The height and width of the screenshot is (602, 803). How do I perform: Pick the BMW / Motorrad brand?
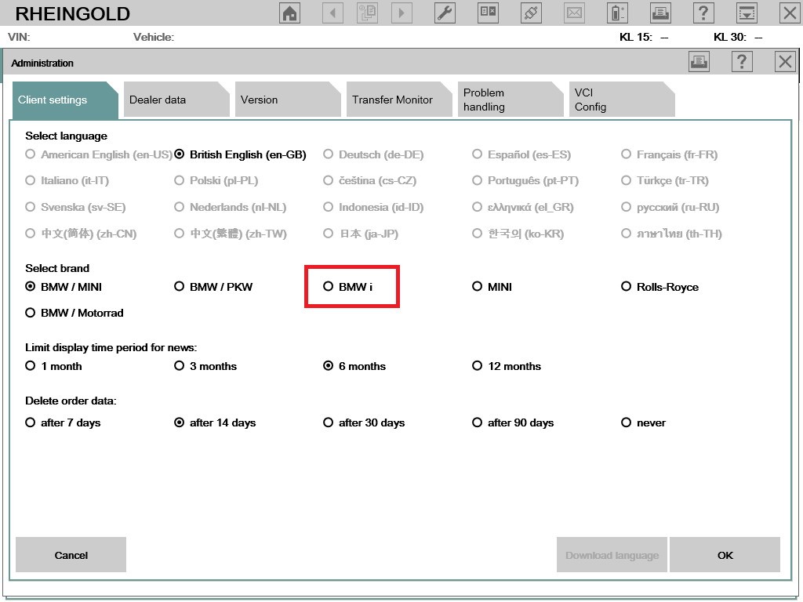pyautogui.click(x=74, y=313)
